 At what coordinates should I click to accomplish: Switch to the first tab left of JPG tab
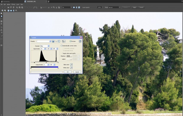(x=12, y=1)
